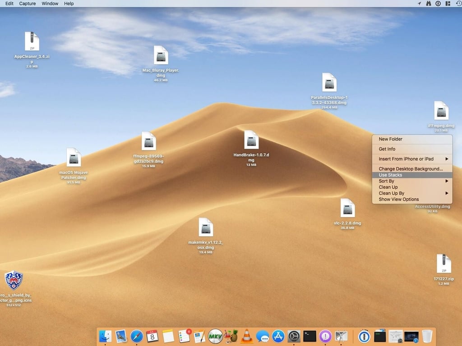
Task: Select makemkv_v1.12.2_osx.dmg file
Action: coord(206,227)
